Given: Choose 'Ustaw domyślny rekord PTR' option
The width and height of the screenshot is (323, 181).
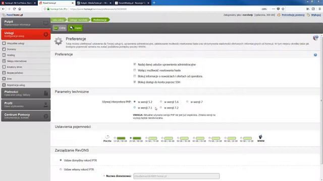Looking at the screenshot, I should (61, 160).
